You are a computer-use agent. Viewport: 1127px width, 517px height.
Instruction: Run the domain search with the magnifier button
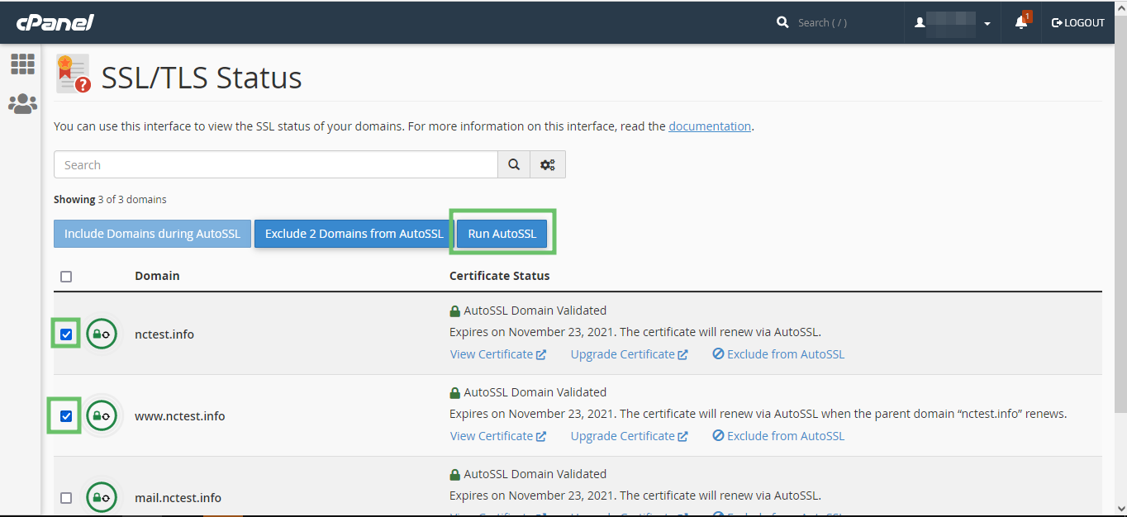[x=513, y=164]
